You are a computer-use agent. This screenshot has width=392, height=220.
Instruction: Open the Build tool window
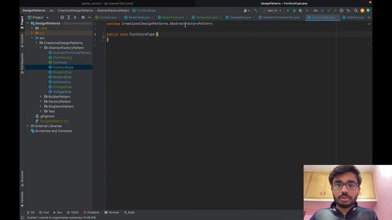coord(129,213)
